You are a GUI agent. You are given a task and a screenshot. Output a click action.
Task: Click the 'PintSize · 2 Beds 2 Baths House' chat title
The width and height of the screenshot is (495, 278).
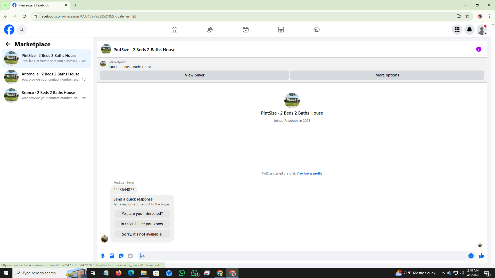[x=144, y=50]
